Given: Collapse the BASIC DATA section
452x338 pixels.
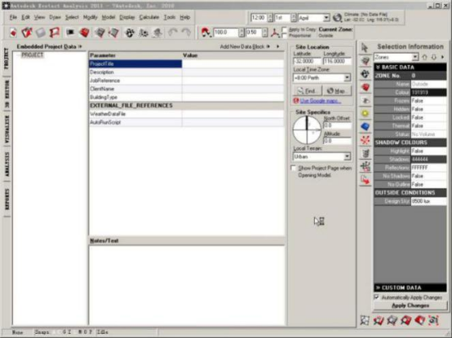Looking at the screenshot, I should (410, 67).
